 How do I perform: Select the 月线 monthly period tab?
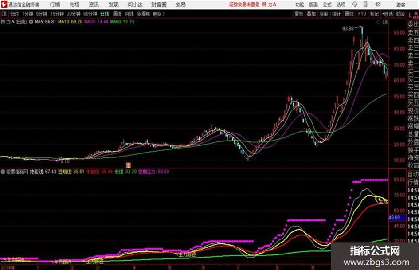pos(129,14)
